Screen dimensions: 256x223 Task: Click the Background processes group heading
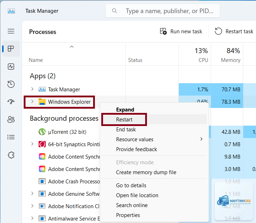pyautogui.click(x=64, y=118)
